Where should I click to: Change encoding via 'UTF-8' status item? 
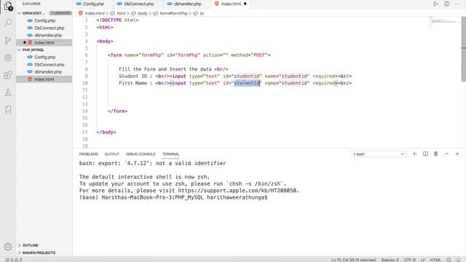coord(409,260)
